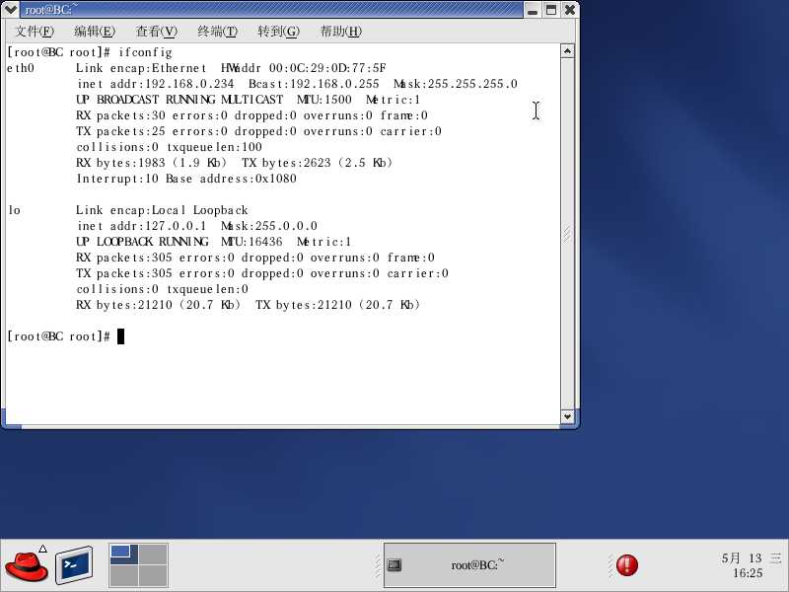This screenshot has width=789, height=592.
Task: Click the inet addr:127.0.0.1 text
Action: click(141, 226)
